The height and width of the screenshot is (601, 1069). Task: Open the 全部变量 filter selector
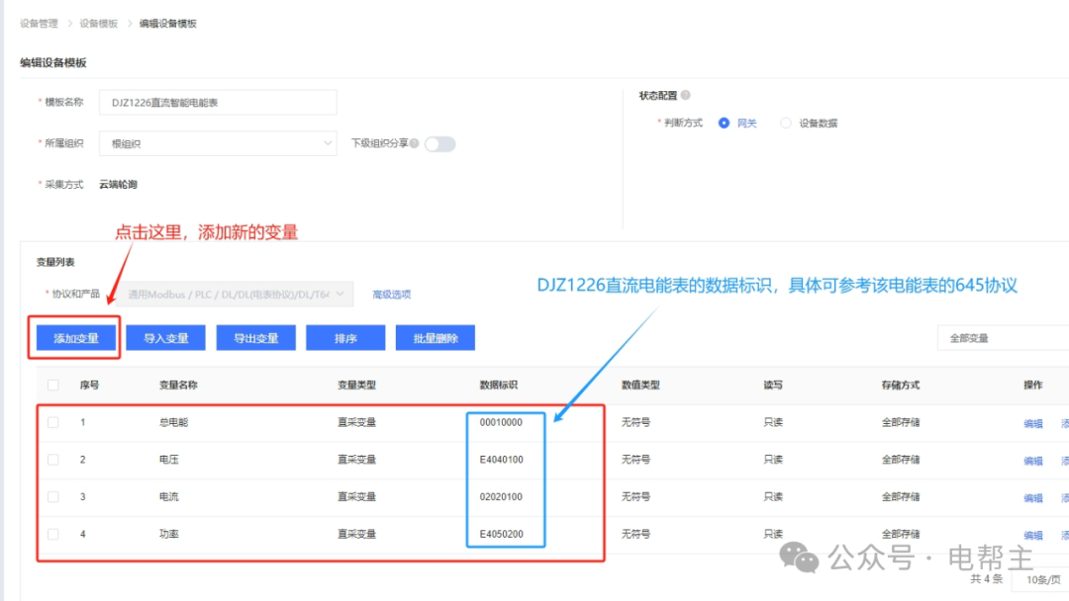pyautogui.click(x=1004, y=337)
